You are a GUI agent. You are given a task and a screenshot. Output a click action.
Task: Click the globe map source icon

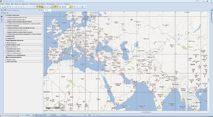[70, 7]
